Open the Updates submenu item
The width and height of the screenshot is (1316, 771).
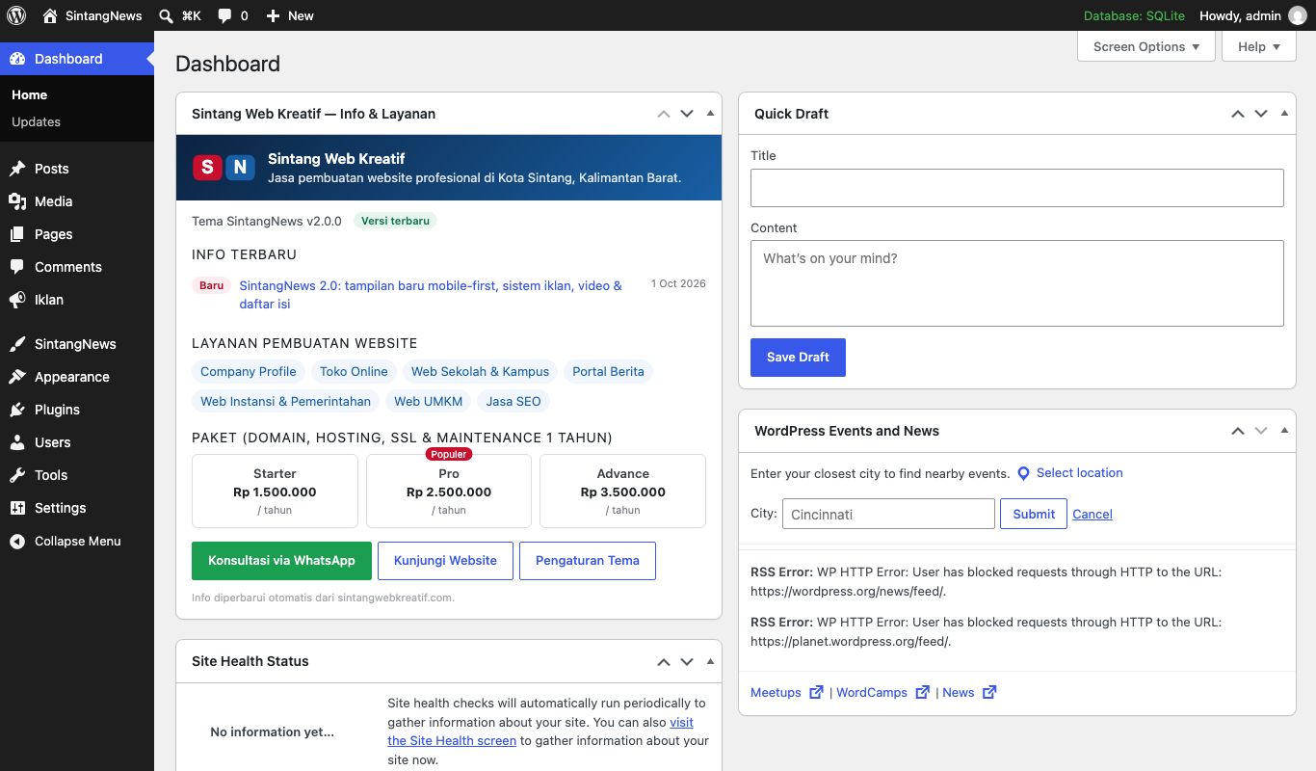coord(36,121)
